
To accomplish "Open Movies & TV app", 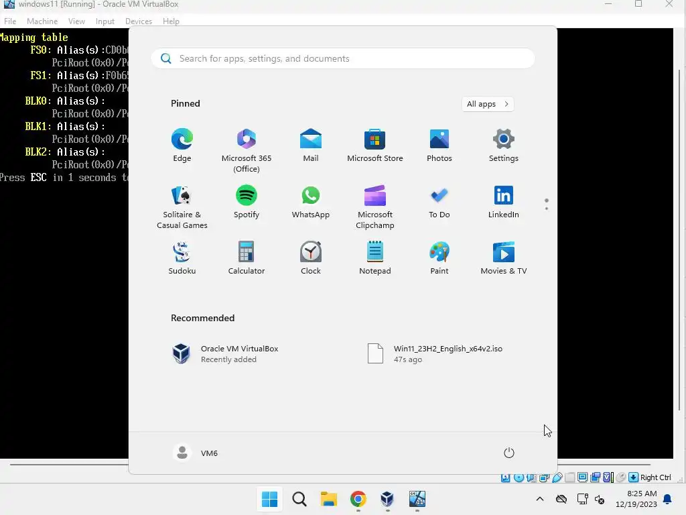I will point(504,258).
